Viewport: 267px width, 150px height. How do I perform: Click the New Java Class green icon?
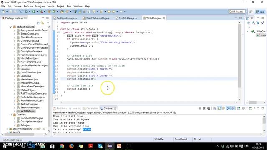(54, 12)
